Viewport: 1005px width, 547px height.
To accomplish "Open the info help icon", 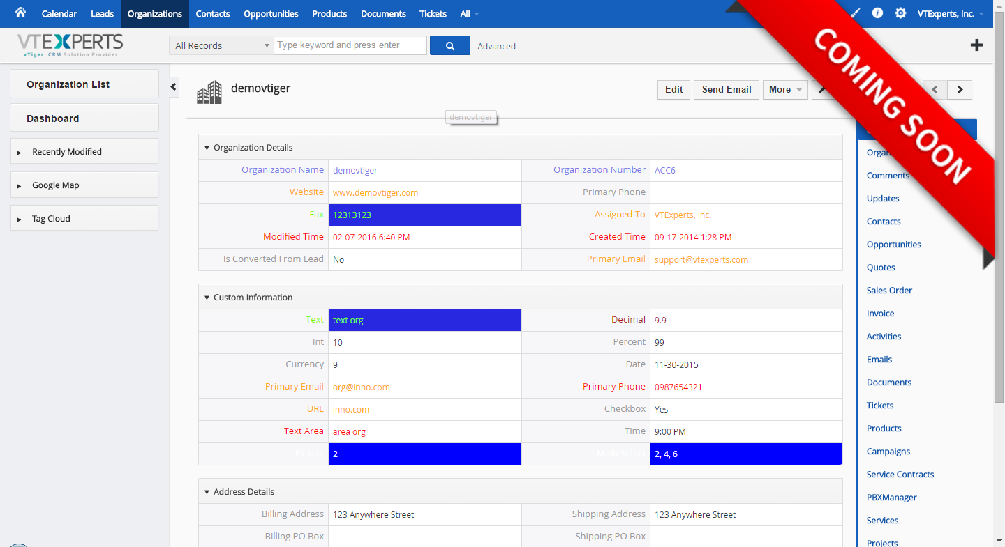I will pos(878,13).
